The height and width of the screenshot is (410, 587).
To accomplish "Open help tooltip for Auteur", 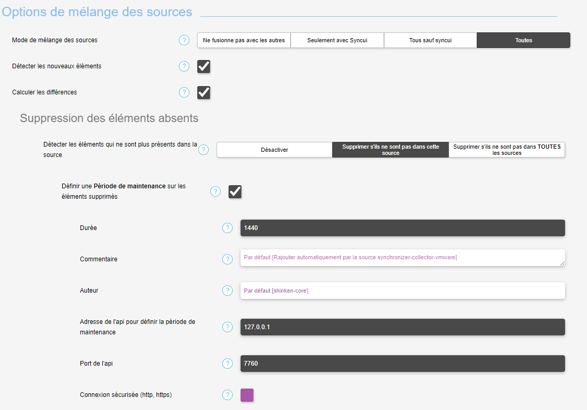I will point(227,291).
